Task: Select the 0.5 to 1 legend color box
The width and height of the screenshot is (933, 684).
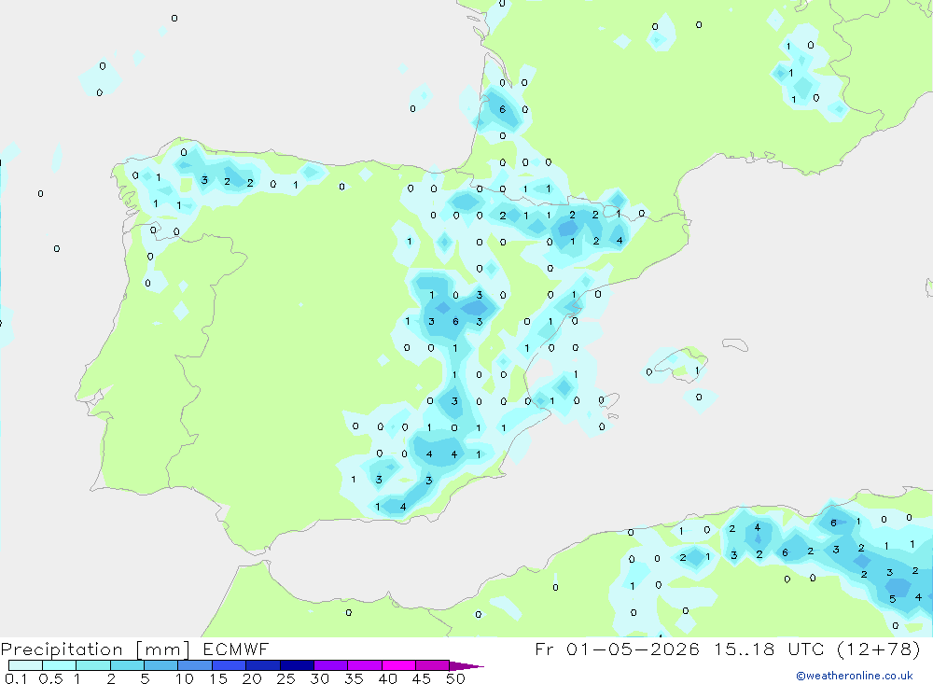Action: coord(60,665)
